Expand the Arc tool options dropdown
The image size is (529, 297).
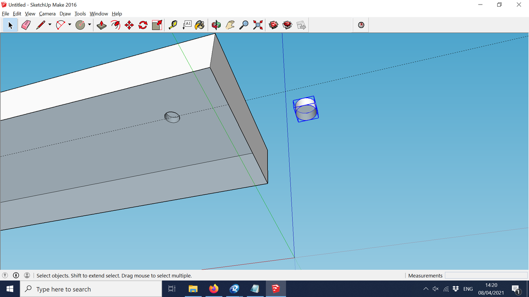[x=69, y=25]
